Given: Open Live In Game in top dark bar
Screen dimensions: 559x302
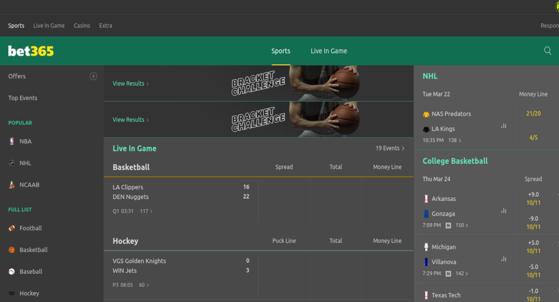Looking at the screenshot, I should (x=49, y=25).
